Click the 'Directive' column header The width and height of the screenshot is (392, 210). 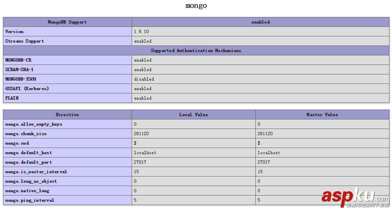click(x=67, y=115)
